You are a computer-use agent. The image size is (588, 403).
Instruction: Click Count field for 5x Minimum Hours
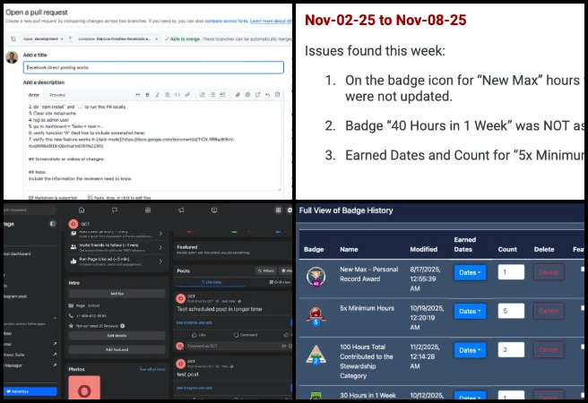[511, 312]
